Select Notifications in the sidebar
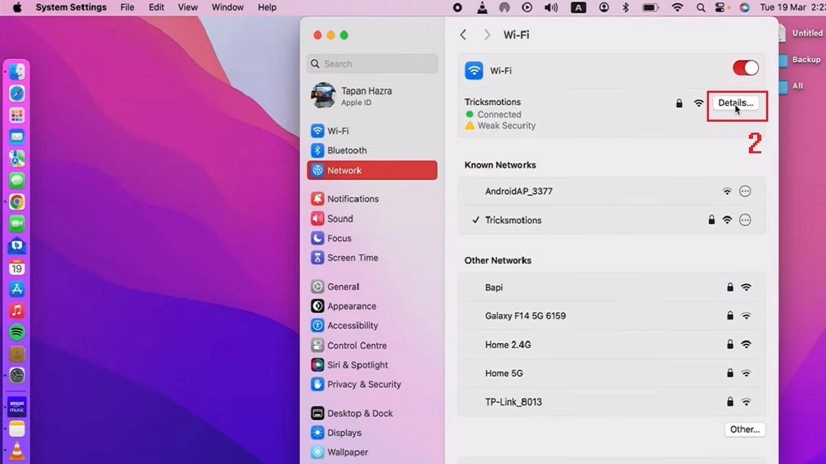This screenshot has height=464, width=826. (x=352, y=199)
